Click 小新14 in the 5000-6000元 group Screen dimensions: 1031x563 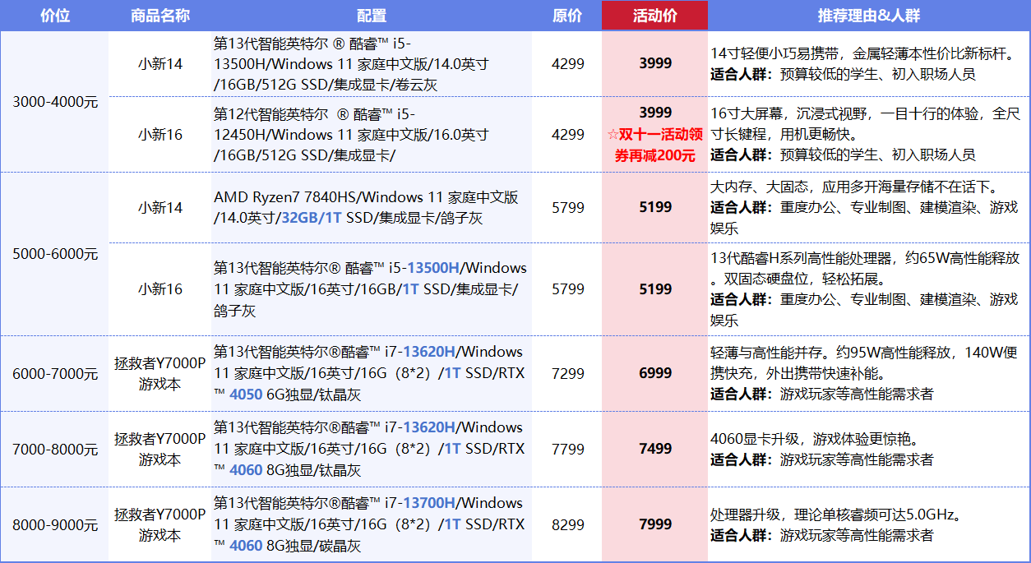(x=160, y=208)
